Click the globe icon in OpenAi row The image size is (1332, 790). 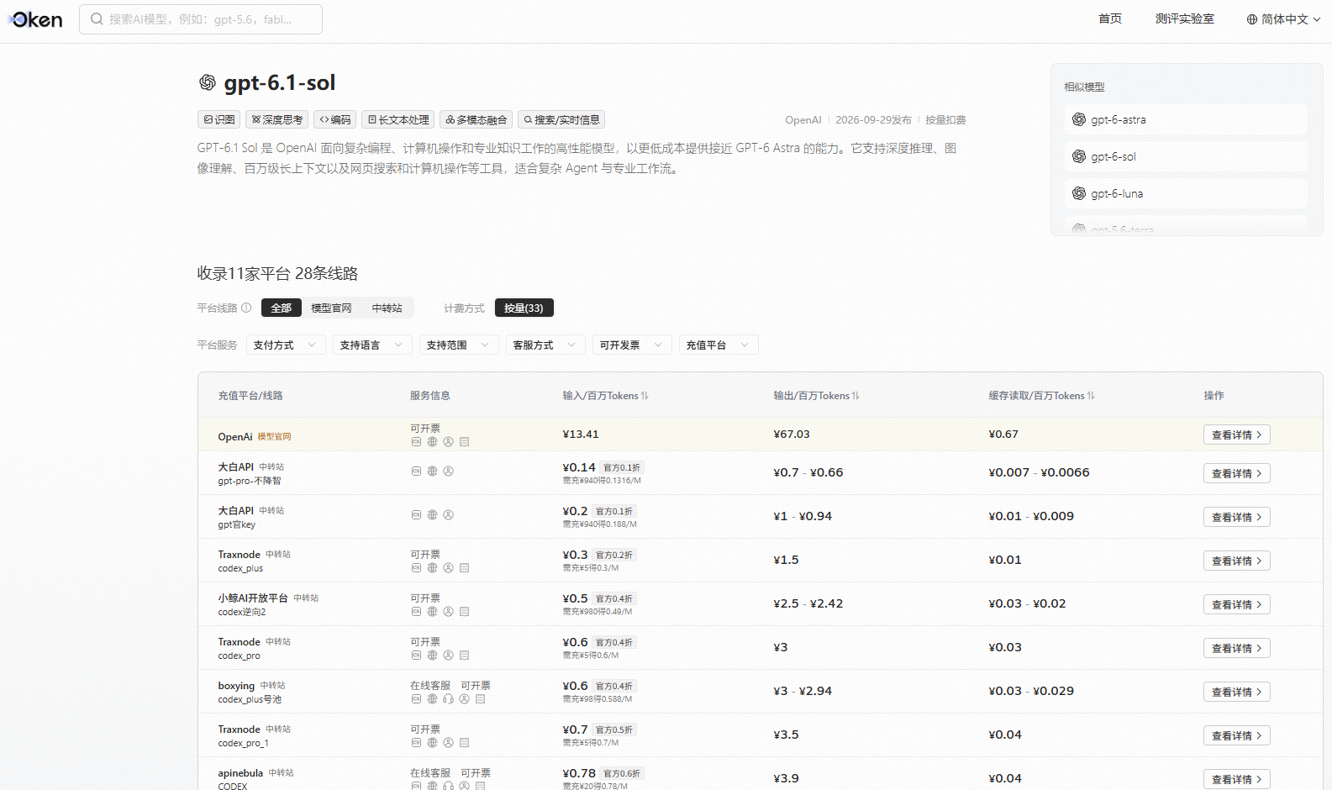point(432,441)
